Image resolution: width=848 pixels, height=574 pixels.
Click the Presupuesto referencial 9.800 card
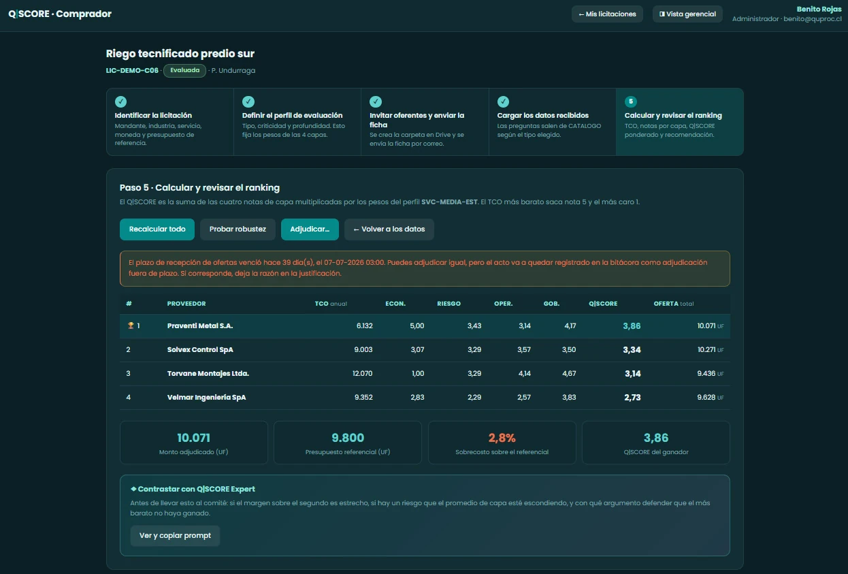click(348, 443)
